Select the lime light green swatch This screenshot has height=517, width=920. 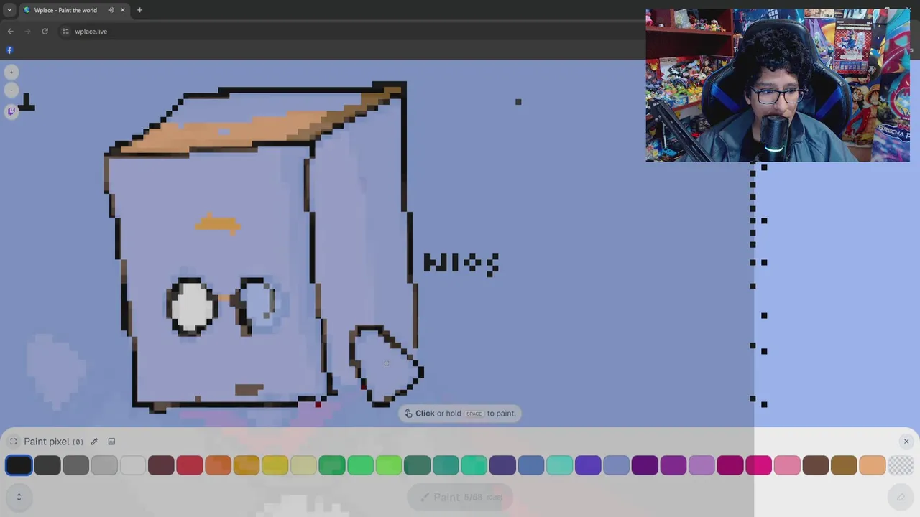click(x=389, y=465)
